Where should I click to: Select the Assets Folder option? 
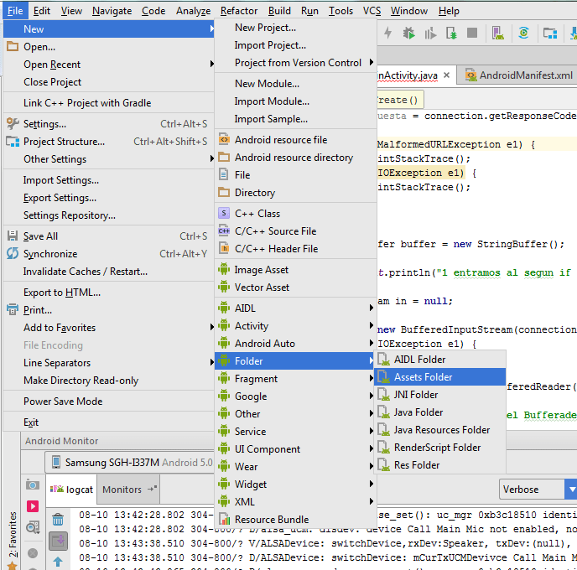[x=439, y=376]
